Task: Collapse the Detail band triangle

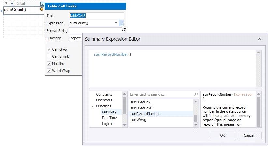Action: click(x=6, y=4)
